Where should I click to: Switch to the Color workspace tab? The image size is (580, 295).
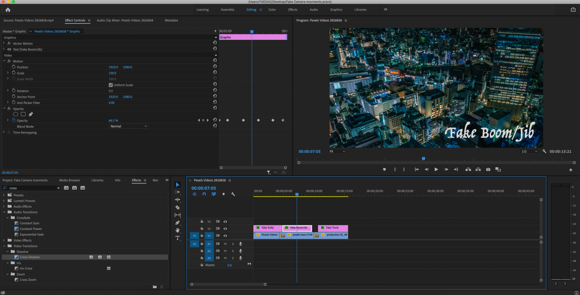pyautogui.click(x=272, y=10)
